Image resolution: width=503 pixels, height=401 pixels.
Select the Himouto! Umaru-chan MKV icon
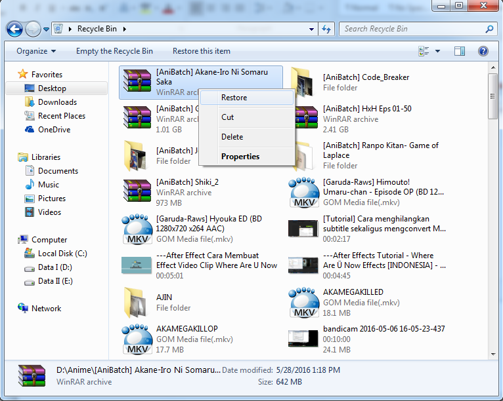tap(304, 193)
